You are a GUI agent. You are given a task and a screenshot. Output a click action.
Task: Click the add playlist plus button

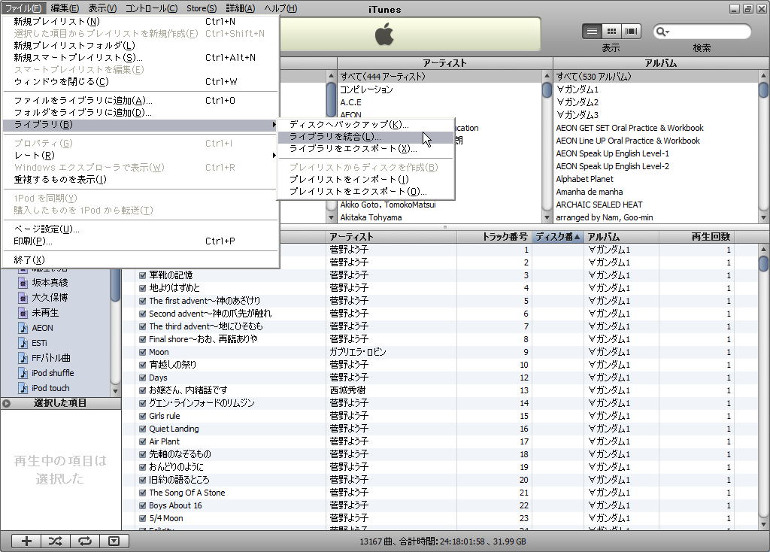(26, 541)
